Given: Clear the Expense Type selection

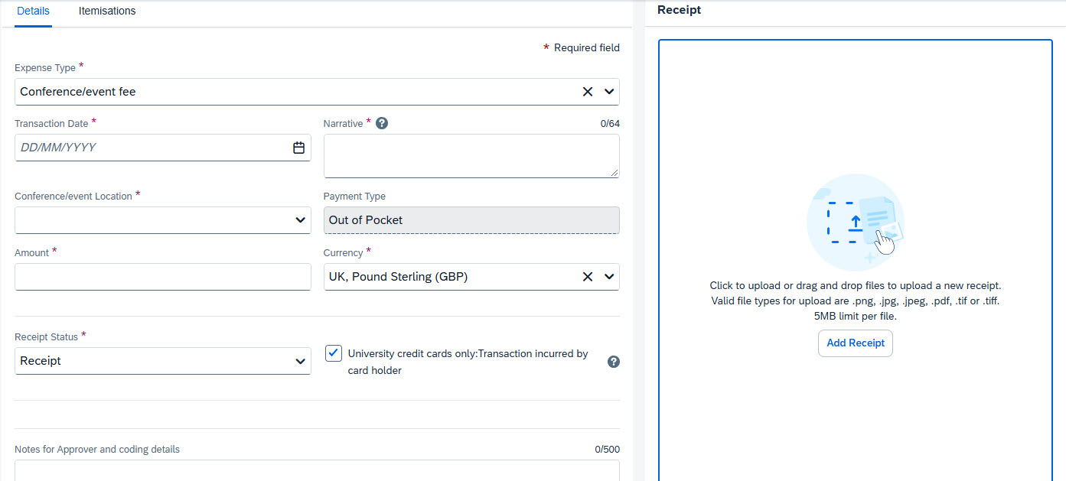Looking at the screenshot, I should 588,92.
